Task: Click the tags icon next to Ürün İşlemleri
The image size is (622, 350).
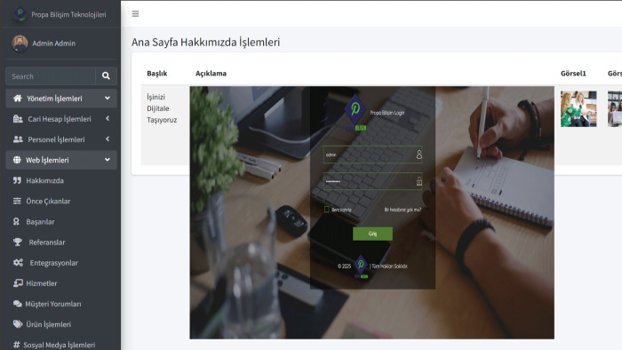Action: (18, 324)
